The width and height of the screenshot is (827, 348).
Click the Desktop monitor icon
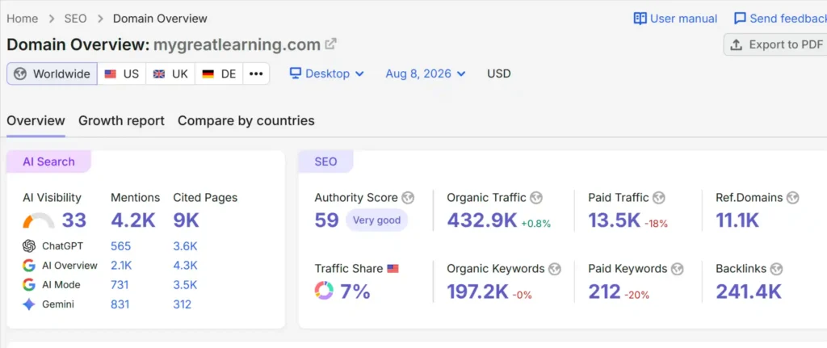pyautogui.click(x=296, y=73)
